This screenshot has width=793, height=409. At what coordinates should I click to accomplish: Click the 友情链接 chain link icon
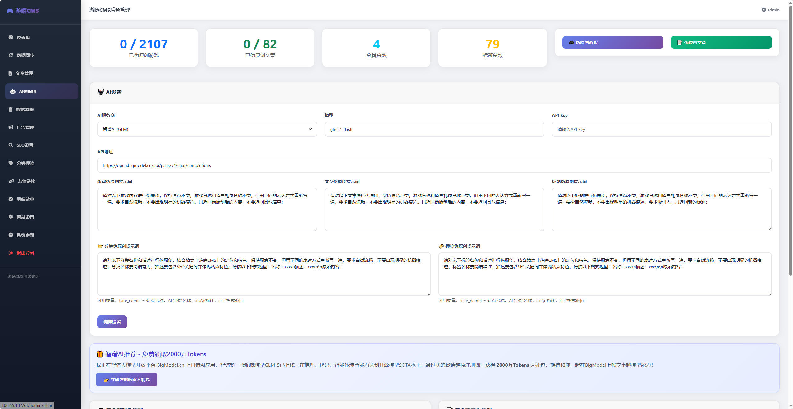11,181
